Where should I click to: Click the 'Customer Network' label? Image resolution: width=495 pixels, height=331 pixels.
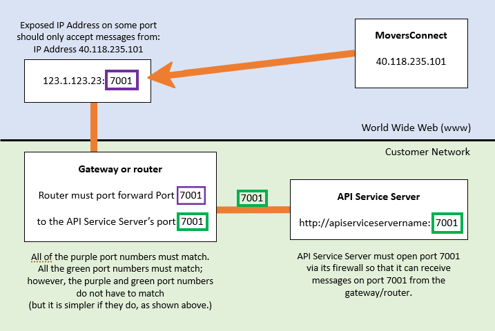click(x=427, y=152)
